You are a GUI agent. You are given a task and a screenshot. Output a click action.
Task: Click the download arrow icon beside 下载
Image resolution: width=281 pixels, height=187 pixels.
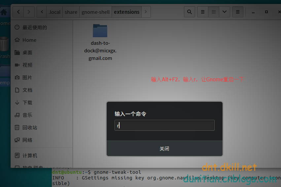[17, 102]
